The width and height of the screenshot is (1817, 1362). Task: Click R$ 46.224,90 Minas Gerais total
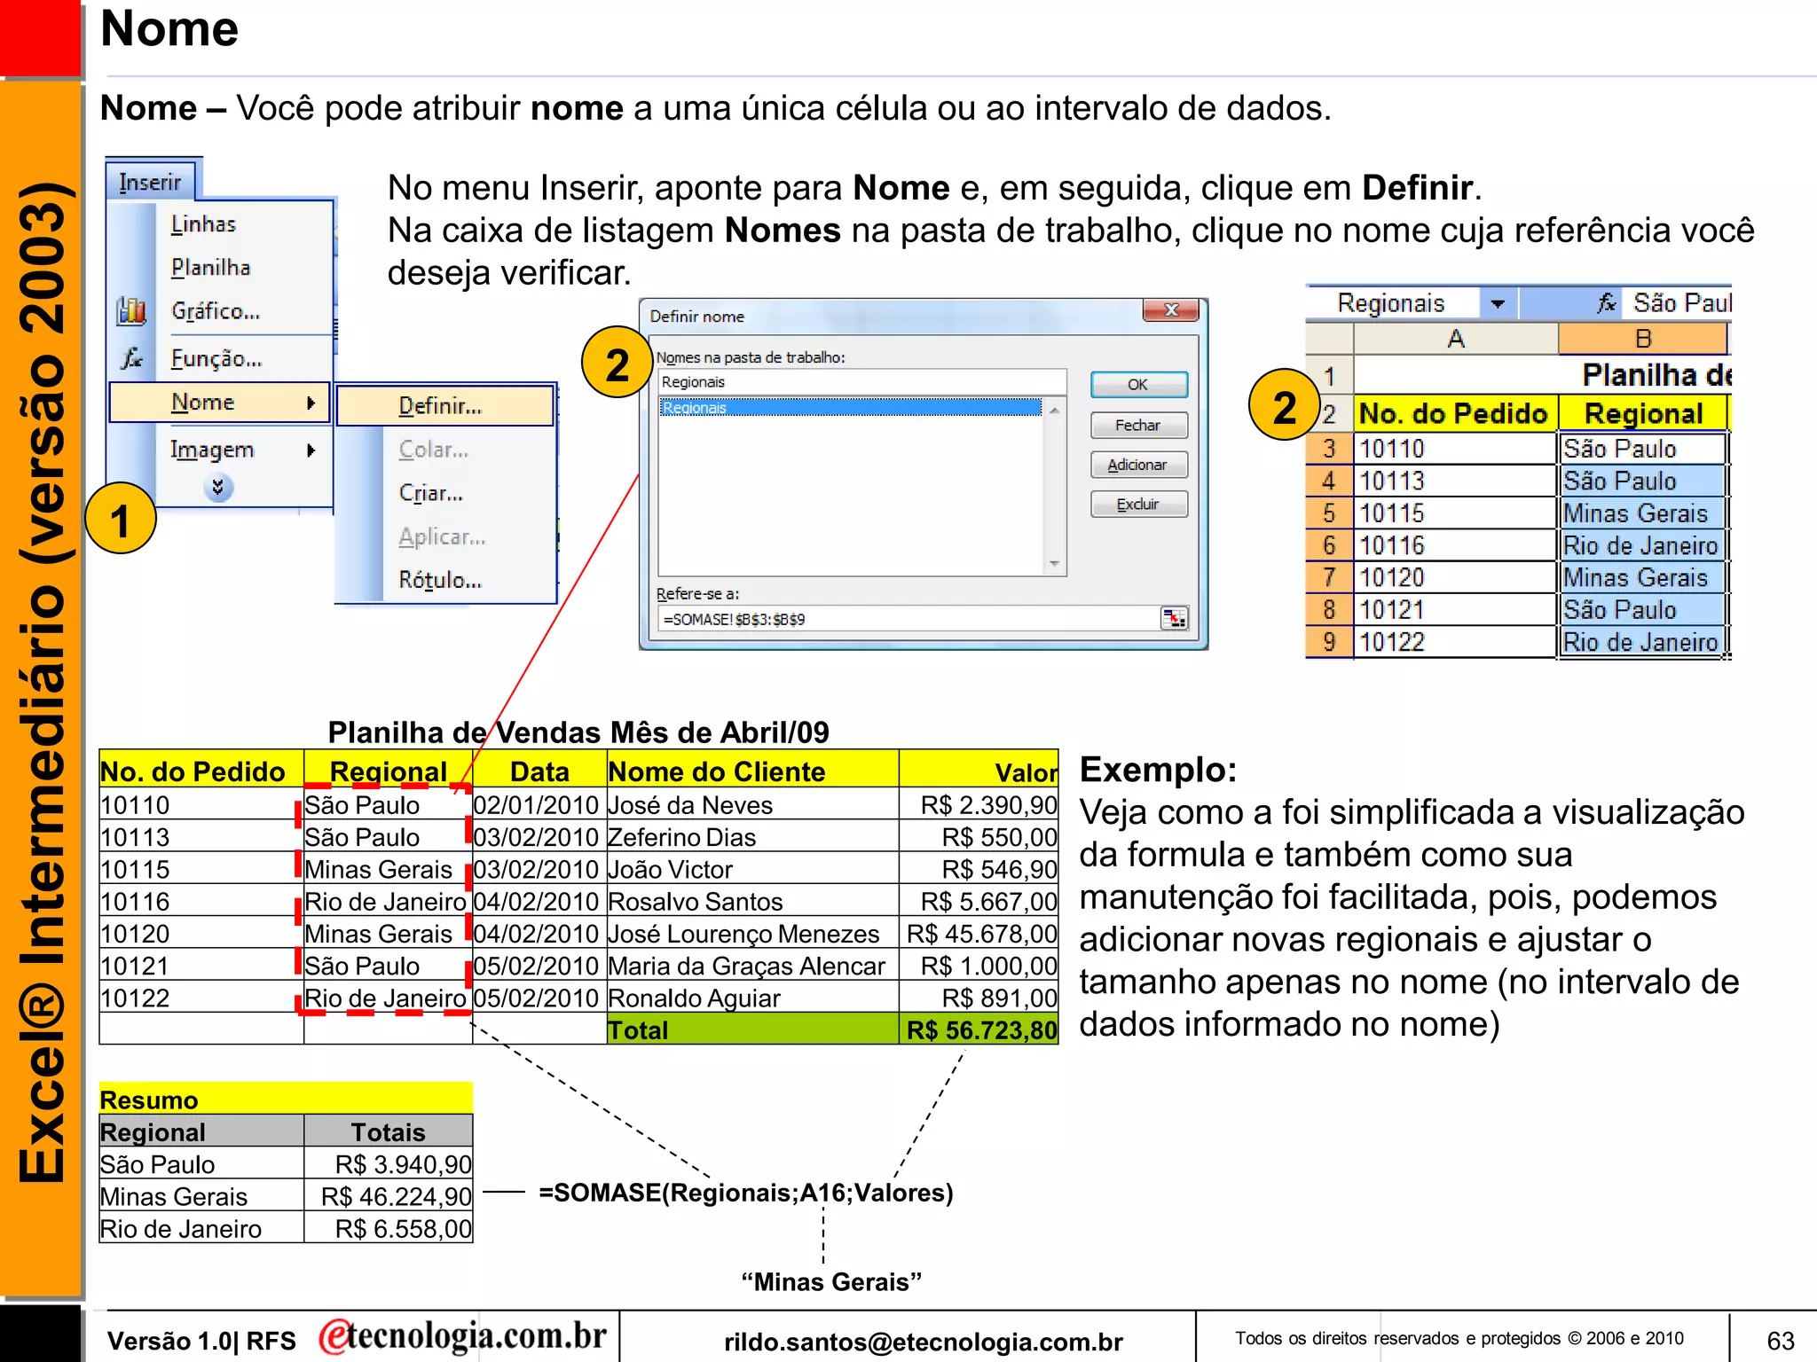(388, 1196)
